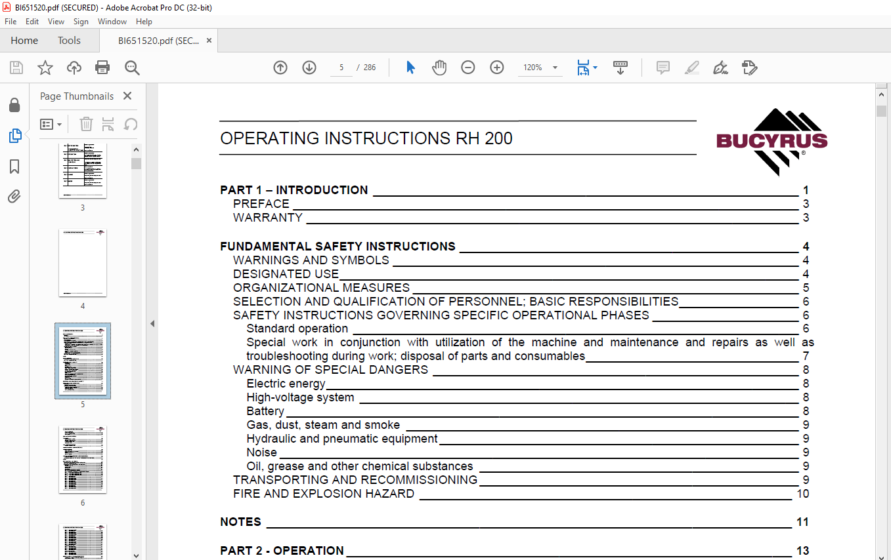Zoom out with the minus icon
This screenshot has height=560, width=891.
(468, 68)
